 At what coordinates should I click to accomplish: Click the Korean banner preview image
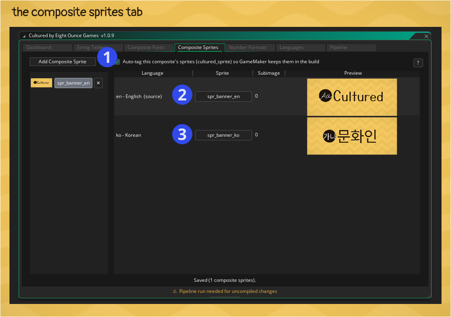[352, 136]
